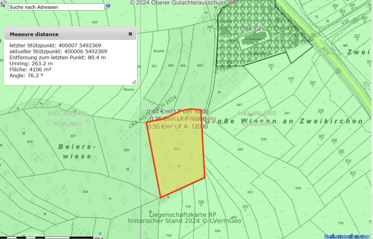
Task: Click the '0,50 €/m² LF A 12000' price label
Action: [178, 126]
